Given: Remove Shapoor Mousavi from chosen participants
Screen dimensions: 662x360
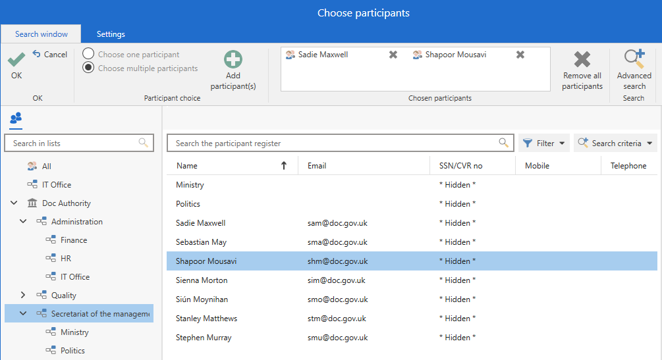Looking at the screenshot, I should click(x=520, y=55).
